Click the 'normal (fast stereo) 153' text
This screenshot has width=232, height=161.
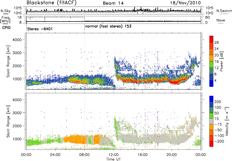pyautogui.click(x=108, y=26)
